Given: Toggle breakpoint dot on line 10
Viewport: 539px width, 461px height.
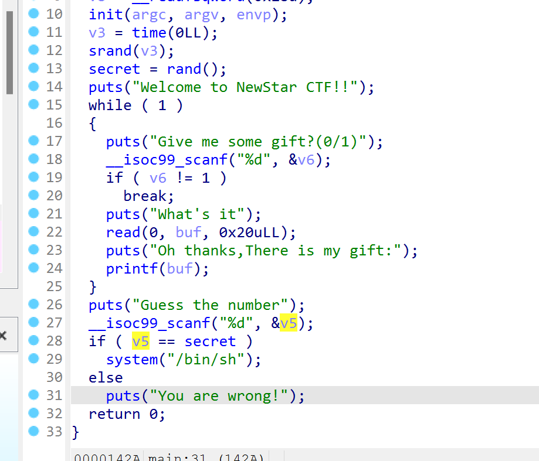Looking at the screenshot, I should [35, 14].
